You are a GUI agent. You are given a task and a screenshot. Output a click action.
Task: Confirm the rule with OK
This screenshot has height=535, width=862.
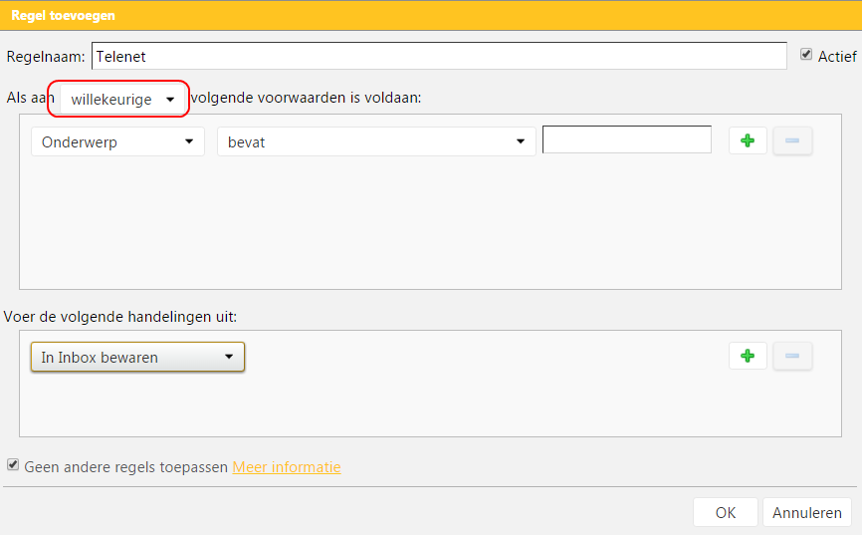click(725, 512)
